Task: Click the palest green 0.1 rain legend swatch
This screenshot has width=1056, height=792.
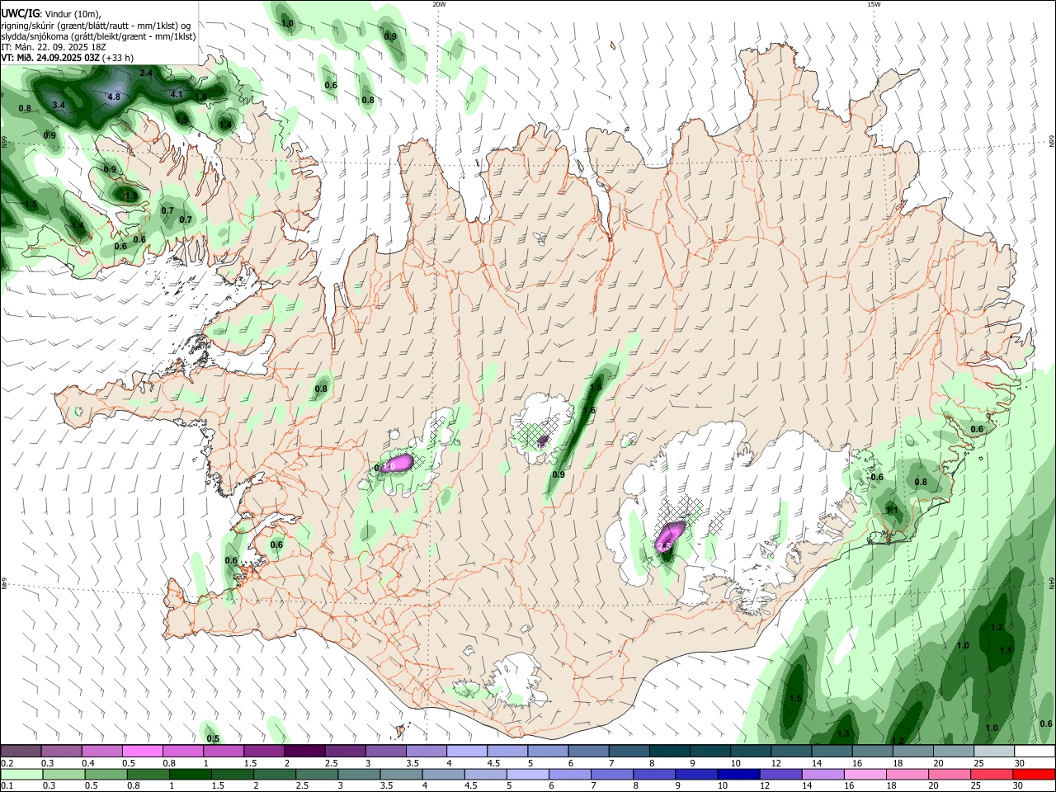Action: [x=21, y=774]
